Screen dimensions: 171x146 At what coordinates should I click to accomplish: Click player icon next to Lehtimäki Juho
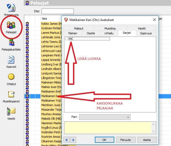27,37
